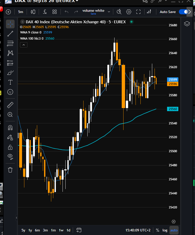195x235 pixels.
Task: Select the crosshair cursor tool
Action: click(10, 24)
